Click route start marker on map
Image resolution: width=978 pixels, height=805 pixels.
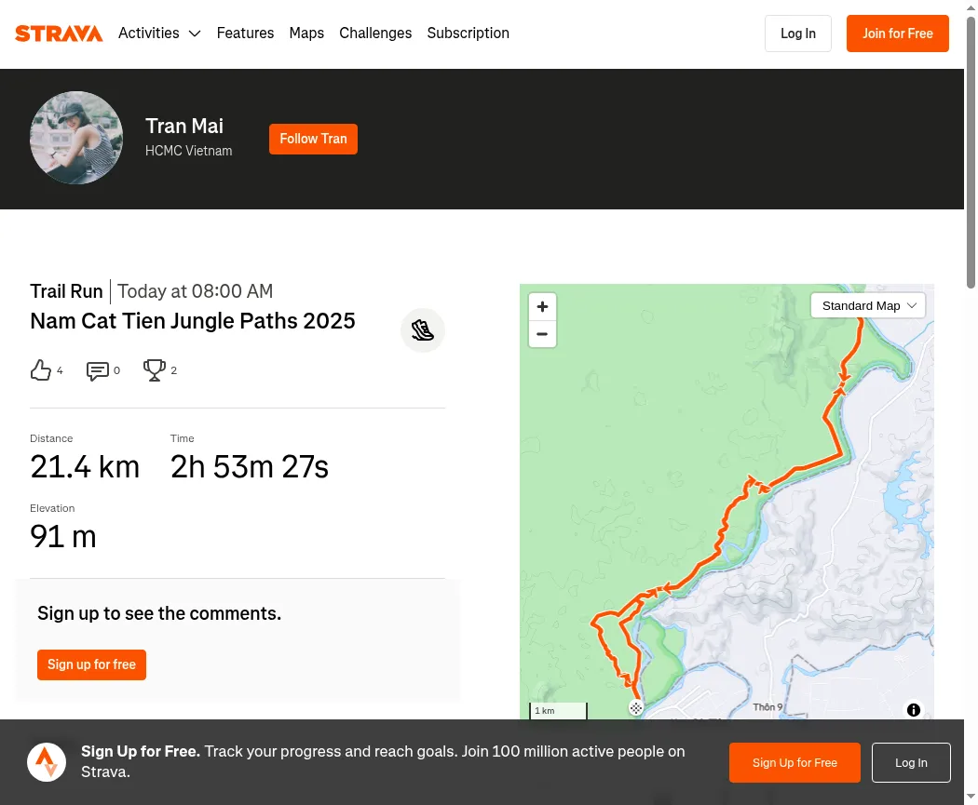tap(635, 708)
